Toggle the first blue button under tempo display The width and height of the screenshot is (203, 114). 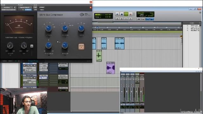point(147,19)
